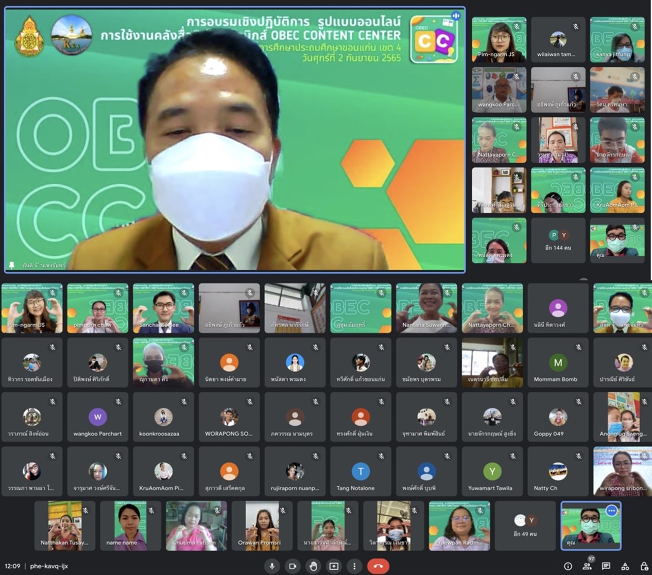Click the wangkoo Parchart tile with W avatar
This screenshot has width=652, height=575.
tap(97, 417)
